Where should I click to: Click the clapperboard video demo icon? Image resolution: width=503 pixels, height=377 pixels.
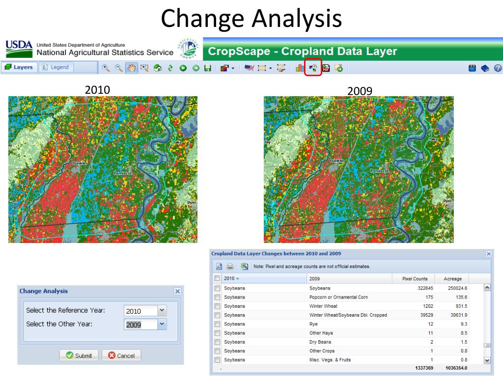point(472,68)
